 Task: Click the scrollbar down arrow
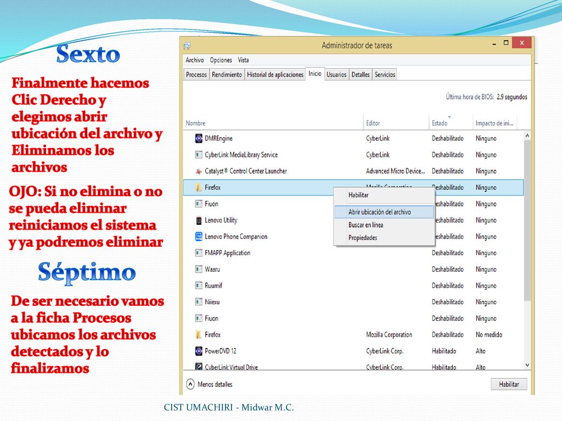527,365
